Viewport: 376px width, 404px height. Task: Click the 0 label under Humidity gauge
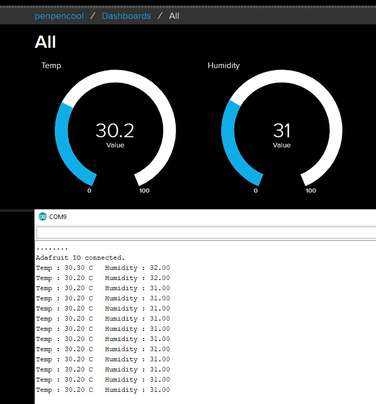click(x=256, y=191)
